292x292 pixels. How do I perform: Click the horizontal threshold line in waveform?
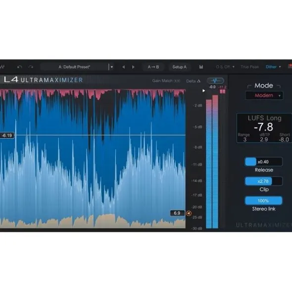click(100, 135)
